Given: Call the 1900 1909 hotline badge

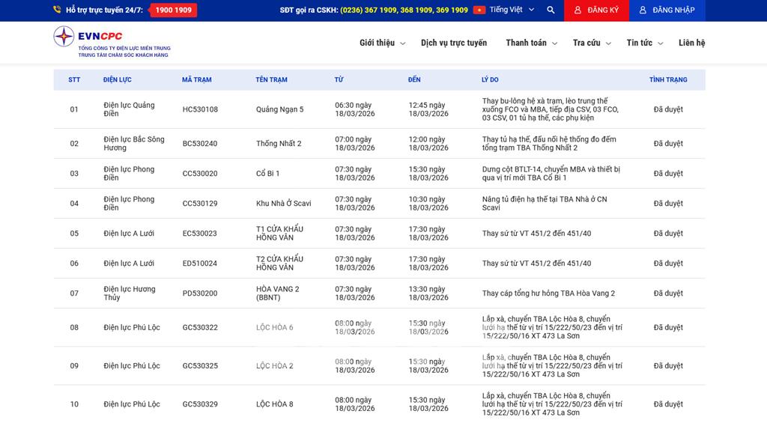Looking at the screenshot, I should (173, 10).
